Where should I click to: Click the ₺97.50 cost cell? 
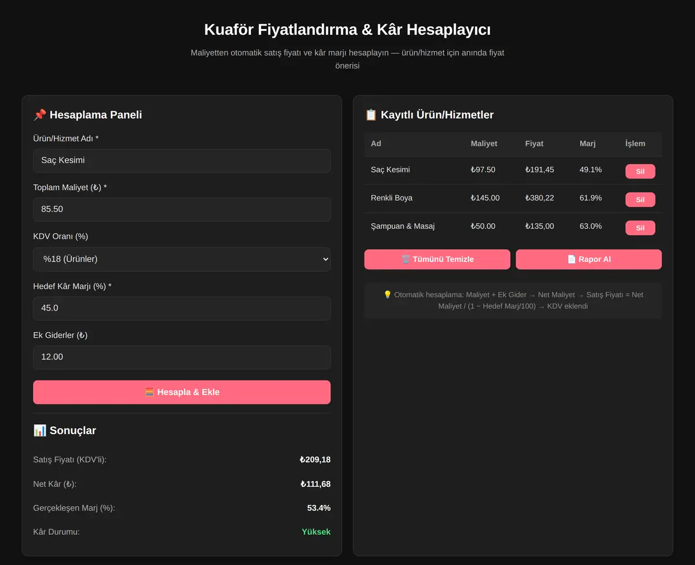pos(483,170)
